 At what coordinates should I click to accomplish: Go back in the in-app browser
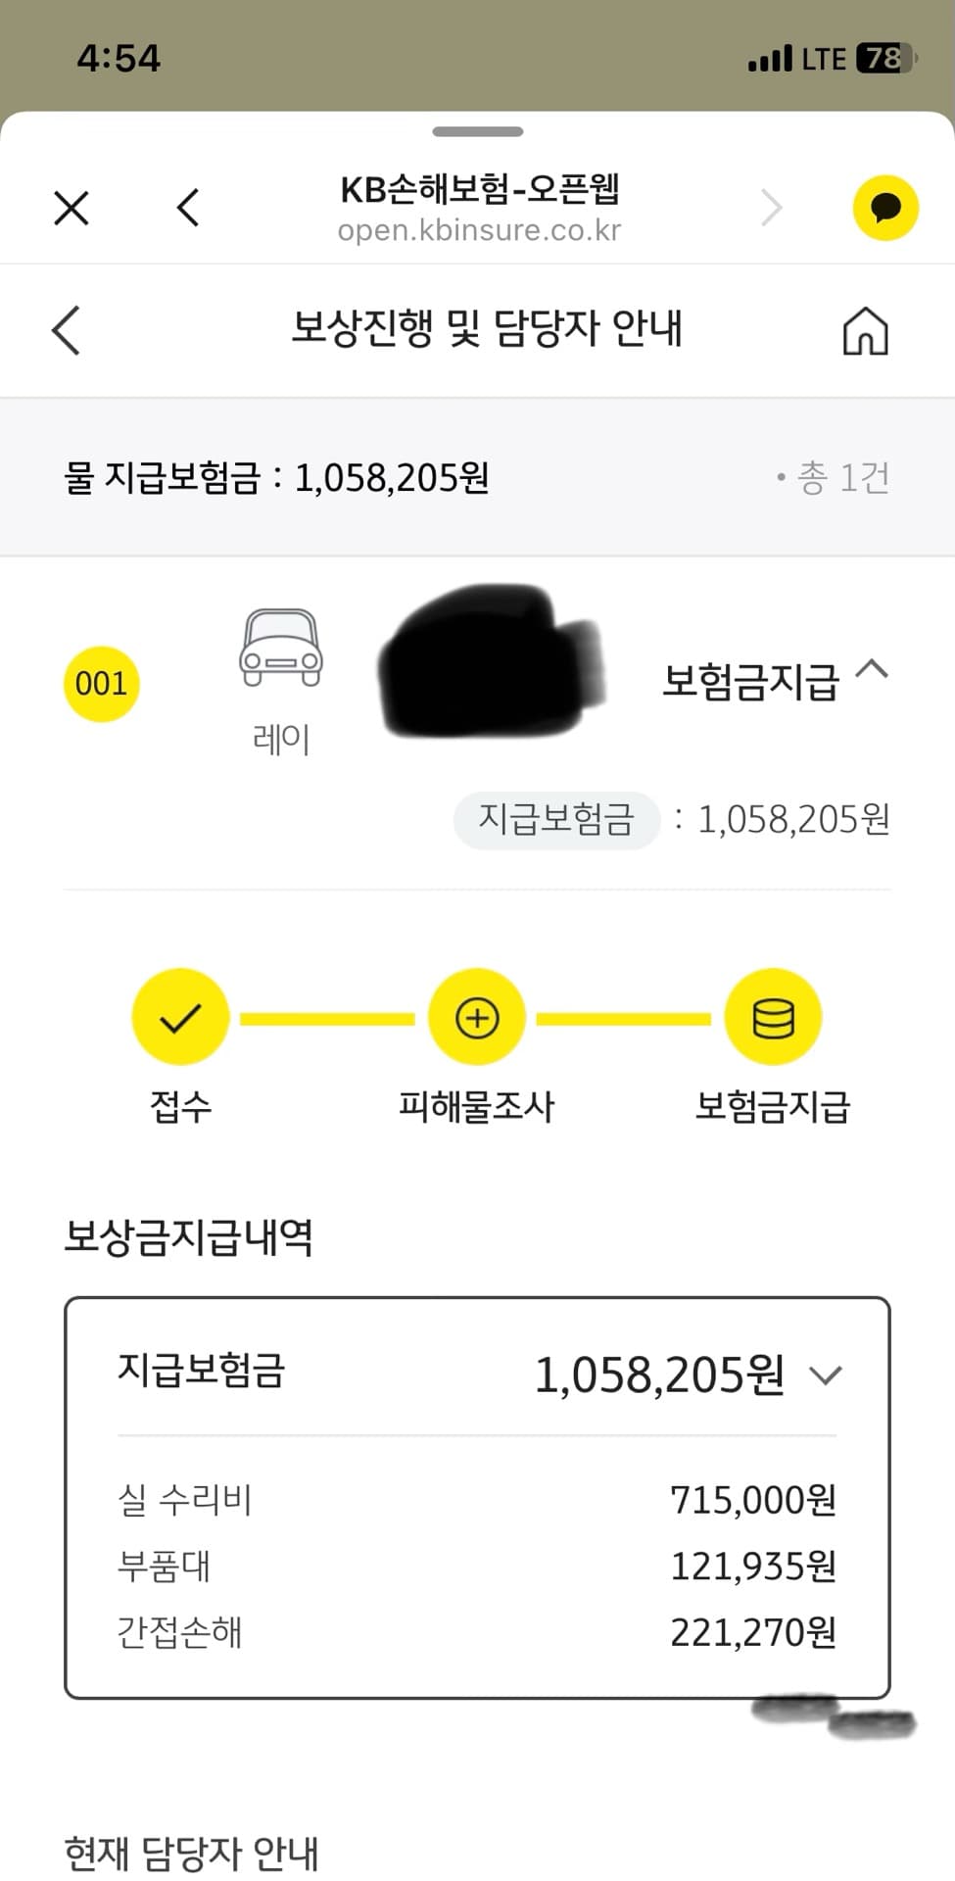click(x=188, y=208)
